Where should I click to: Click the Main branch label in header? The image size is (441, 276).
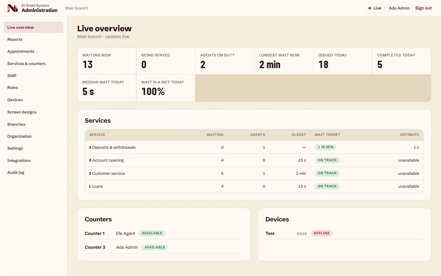pos(77,8)
